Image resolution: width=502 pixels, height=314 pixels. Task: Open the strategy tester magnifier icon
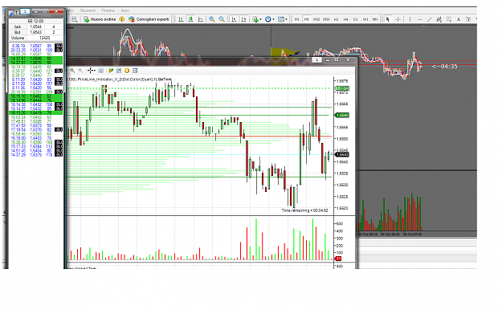(74, 19)
